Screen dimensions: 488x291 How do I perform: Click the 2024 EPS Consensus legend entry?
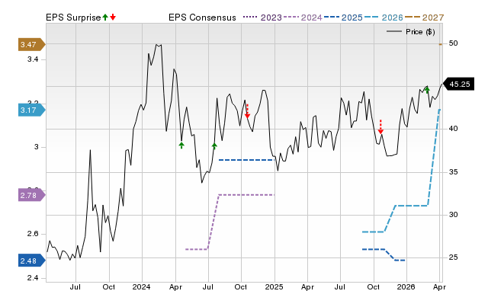pos(303,18)
